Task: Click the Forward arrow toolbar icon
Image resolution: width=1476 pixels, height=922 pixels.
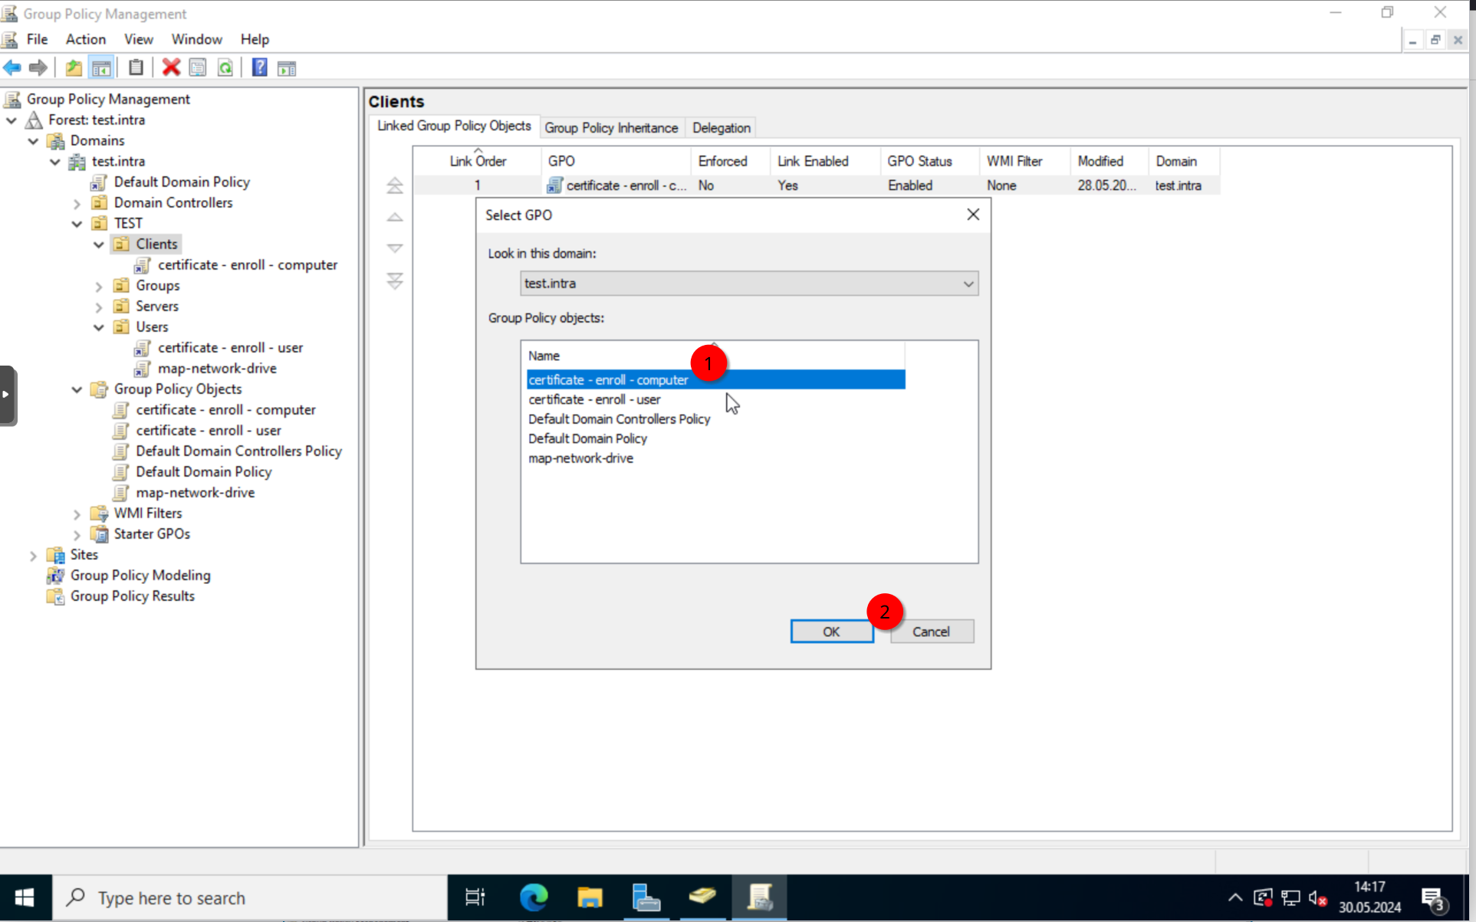Action: pos(38,68)
